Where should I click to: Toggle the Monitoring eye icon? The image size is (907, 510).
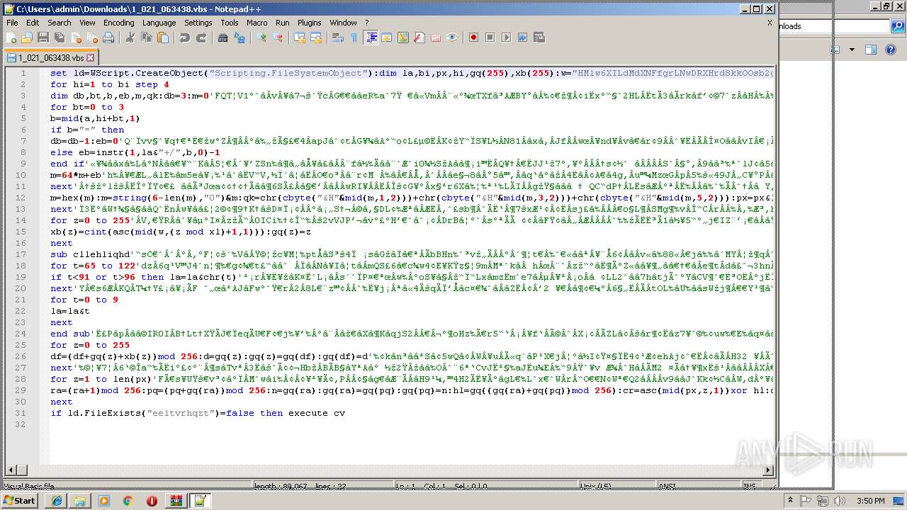click(452, 38)
